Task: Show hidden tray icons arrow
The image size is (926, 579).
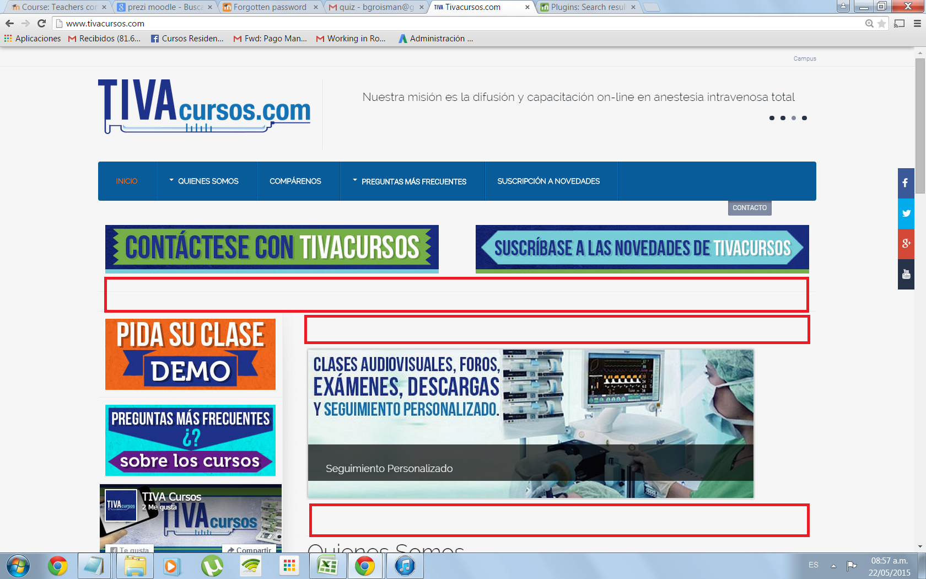Action: (833, 565)
